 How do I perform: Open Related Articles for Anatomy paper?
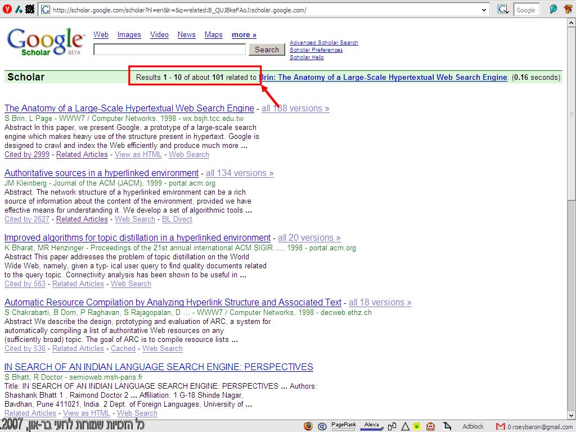pos(82,155)
